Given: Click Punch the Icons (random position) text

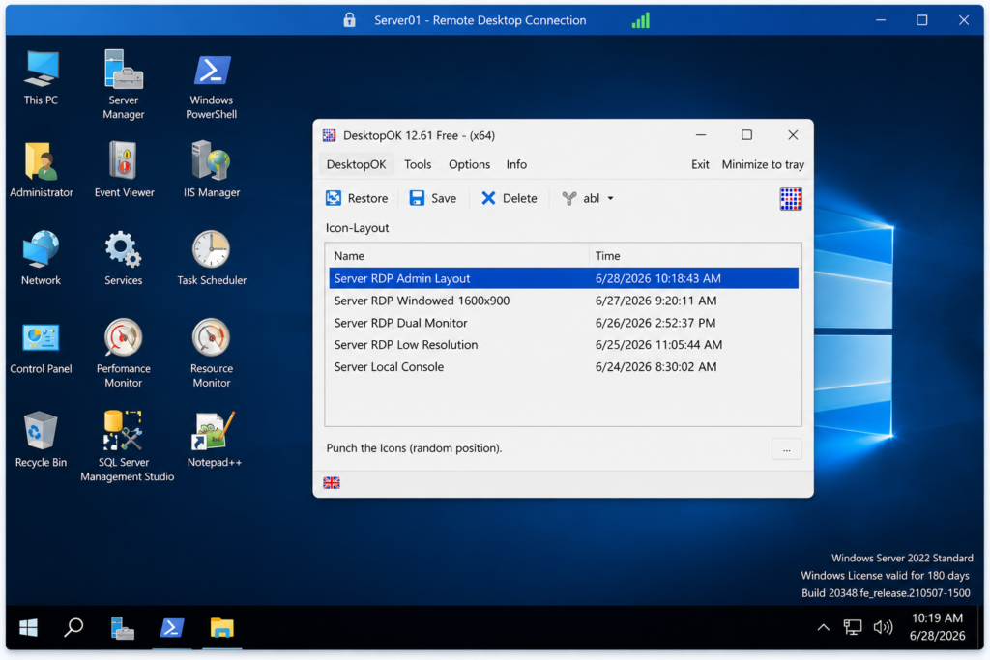Looking at the screenshot, I should point(414,448).
